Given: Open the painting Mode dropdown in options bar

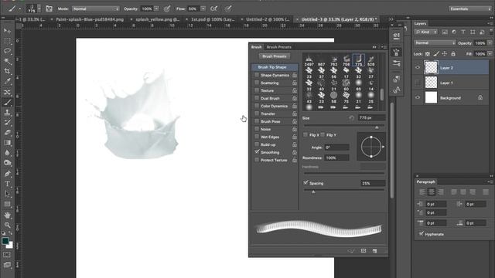Looking at the screenshot, I should [96, 8].
